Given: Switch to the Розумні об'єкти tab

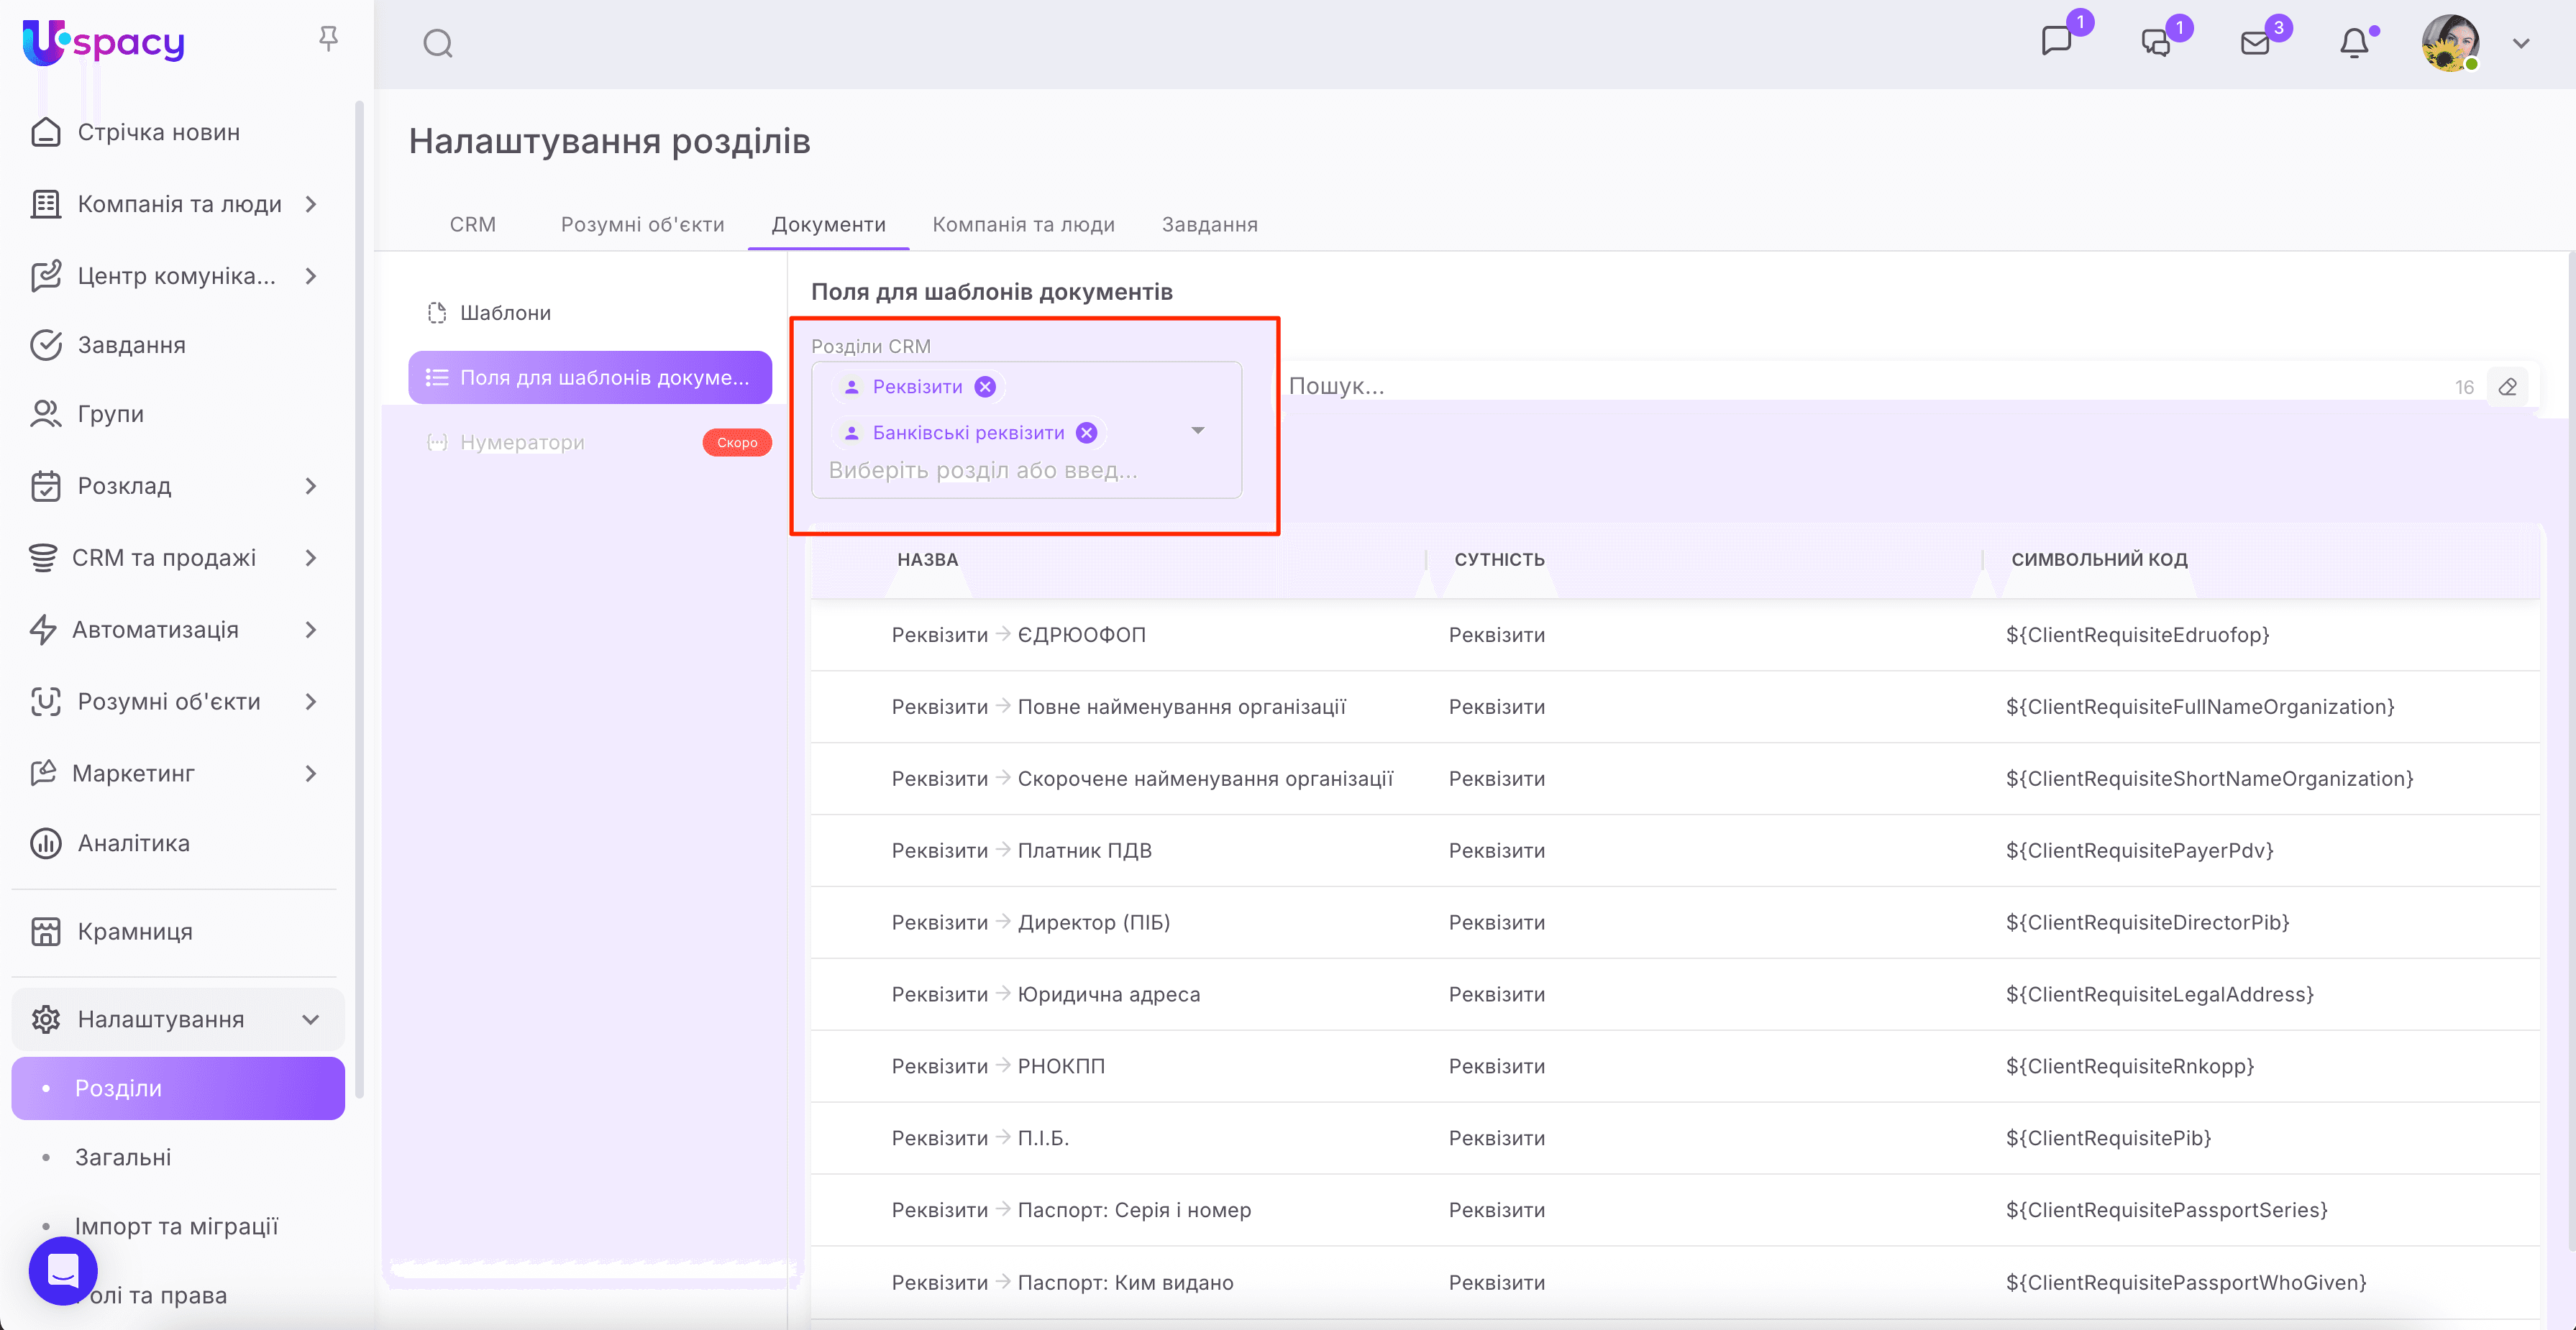Looking at the screenshot, I should 642,224.
